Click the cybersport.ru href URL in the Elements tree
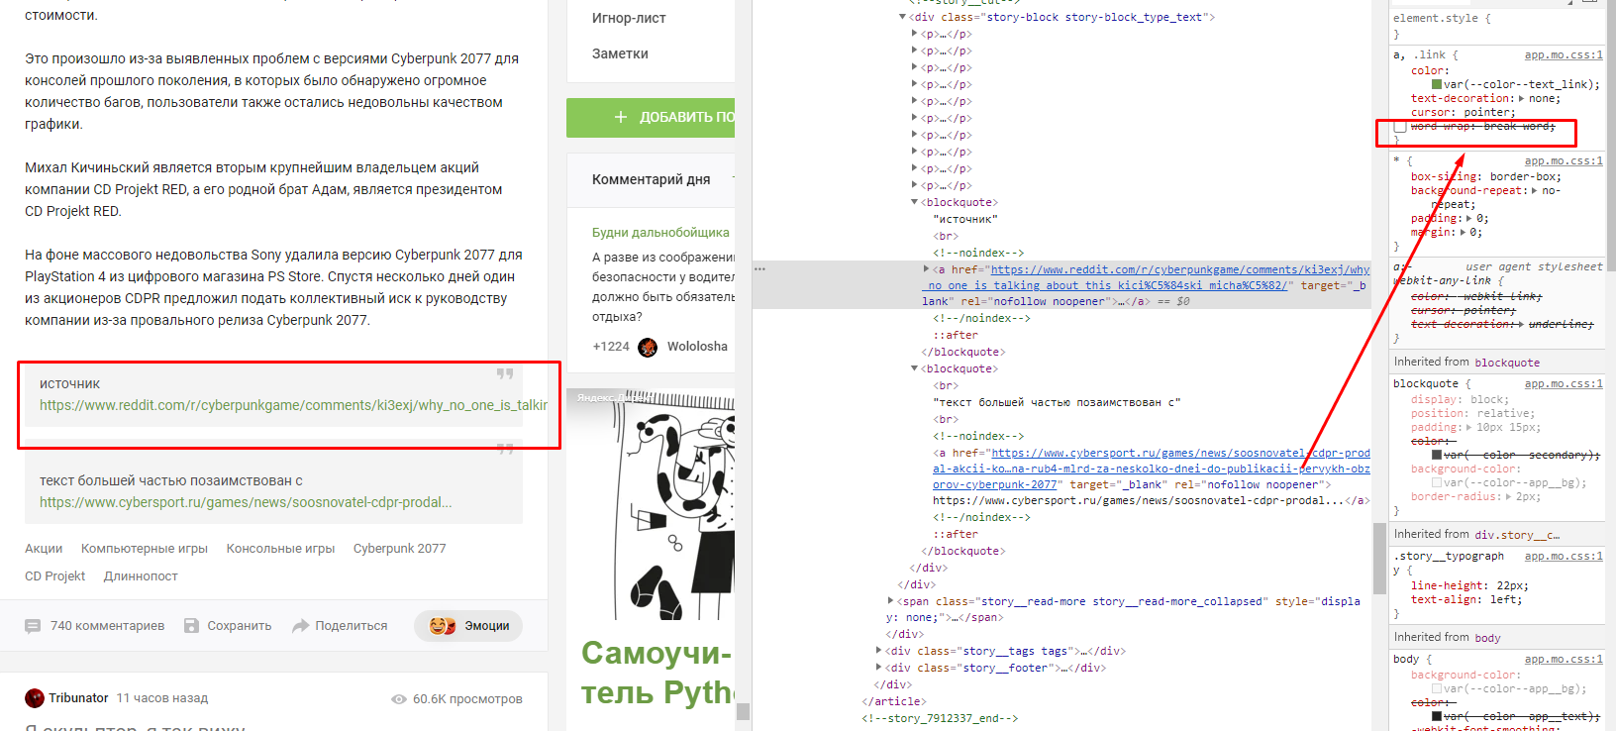The image size is (1616, 731). (x=1152, y=469)
